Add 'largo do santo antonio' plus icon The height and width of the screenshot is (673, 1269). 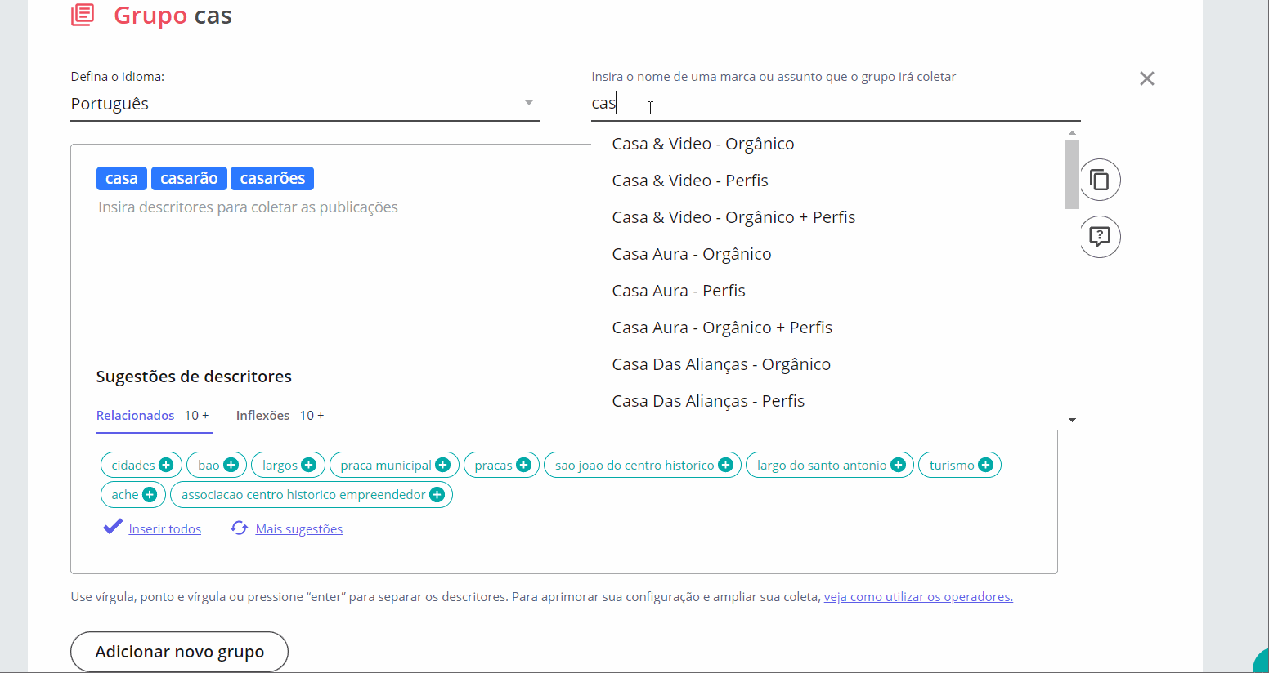point(899,465)
